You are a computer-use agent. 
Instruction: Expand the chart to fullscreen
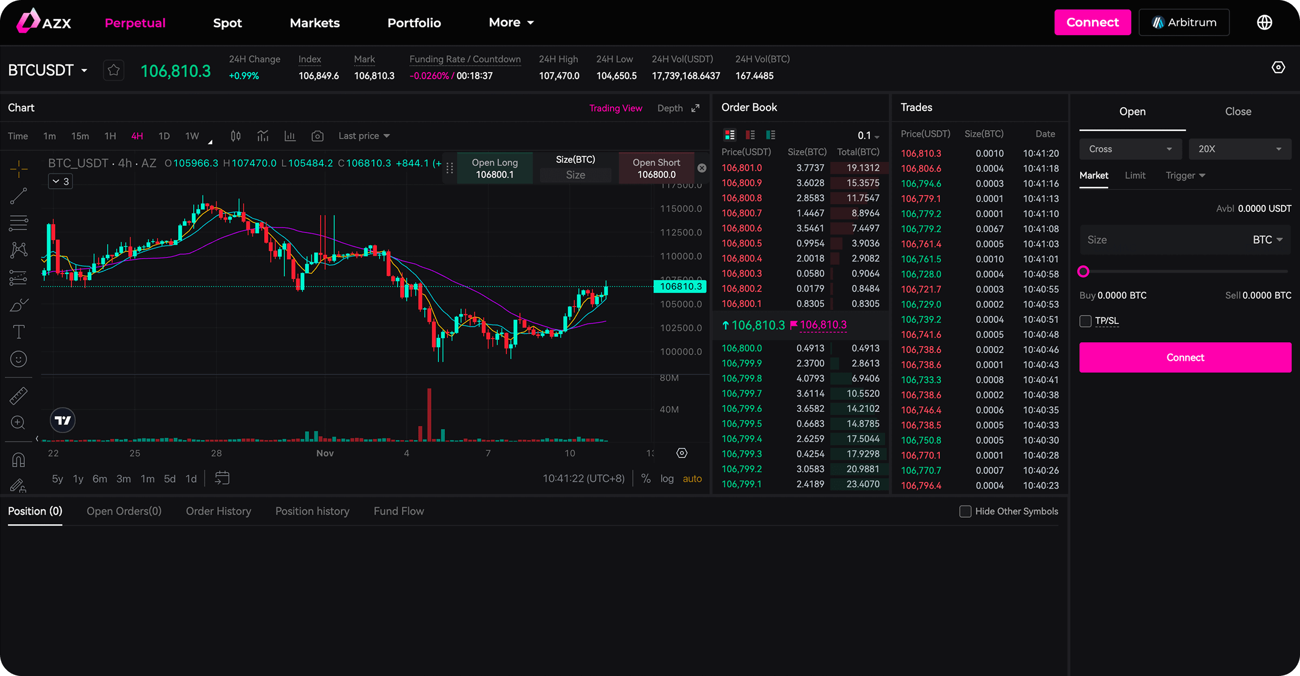[695, 108]
